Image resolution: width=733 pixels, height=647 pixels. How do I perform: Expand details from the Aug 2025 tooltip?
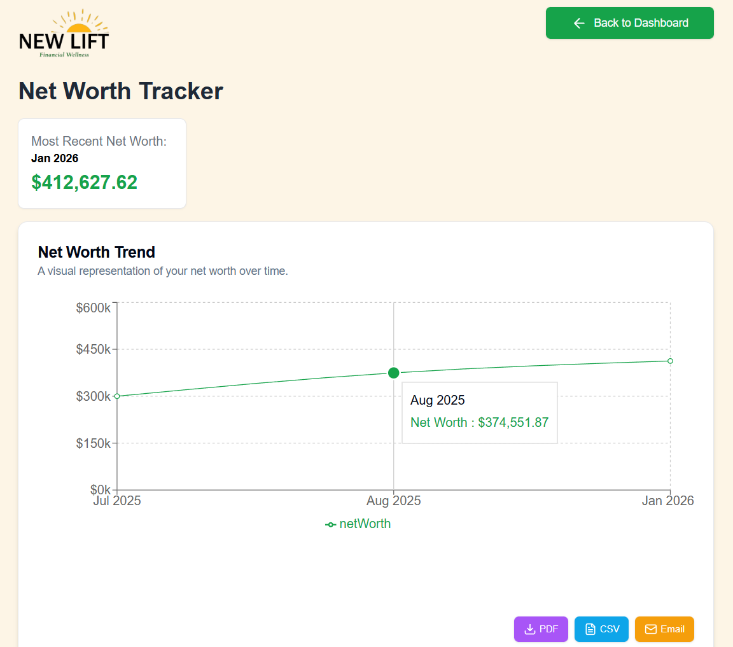tap(479, 412)
